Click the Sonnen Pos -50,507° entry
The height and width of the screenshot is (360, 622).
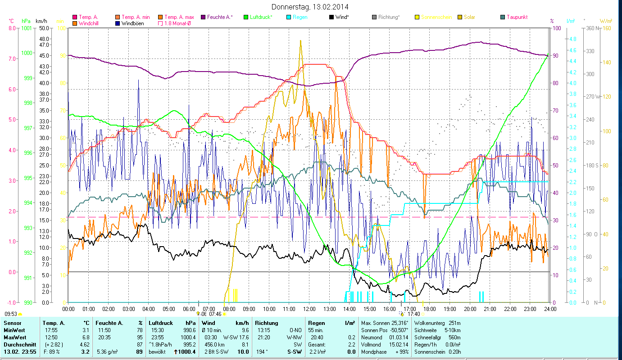pyautogui.click(x=385, y=330)
